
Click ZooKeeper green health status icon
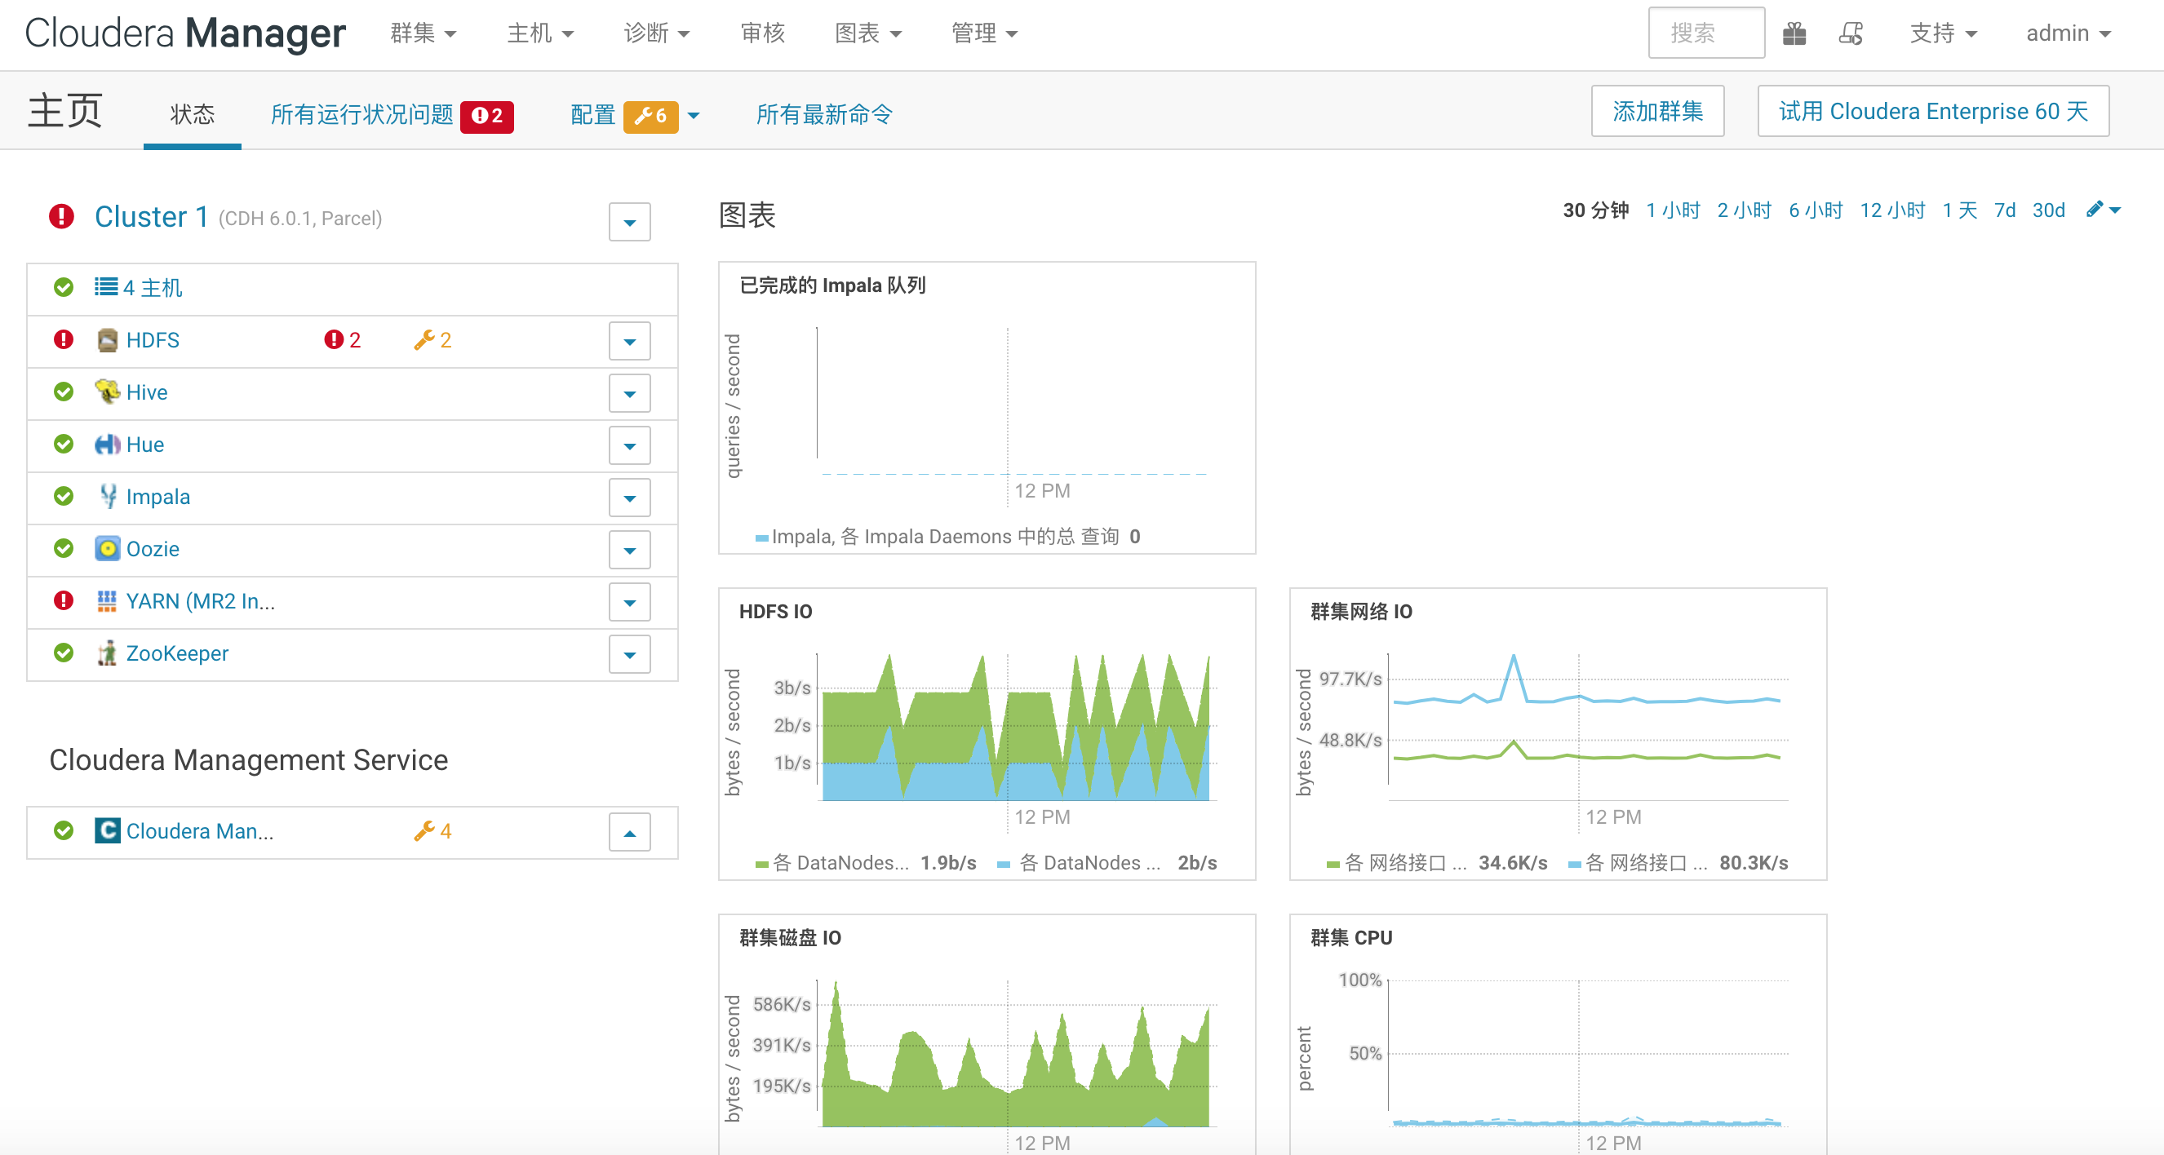pos(63,653)
